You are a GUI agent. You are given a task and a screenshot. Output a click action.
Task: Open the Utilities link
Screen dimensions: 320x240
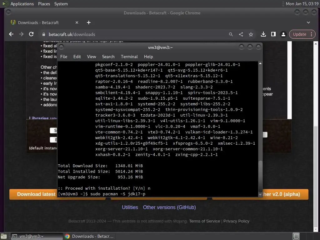tap(130, 207)
